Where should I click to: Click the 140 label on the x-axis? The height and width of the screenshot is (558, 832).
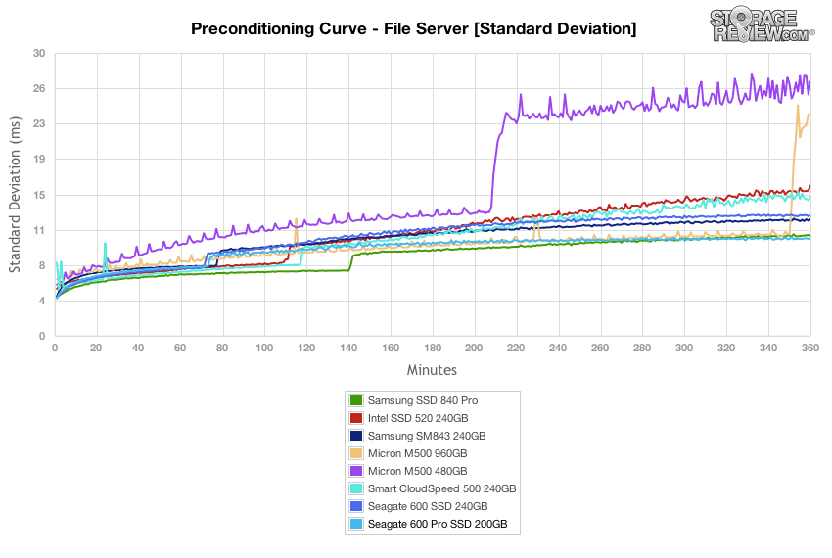(x=348, y=348)
